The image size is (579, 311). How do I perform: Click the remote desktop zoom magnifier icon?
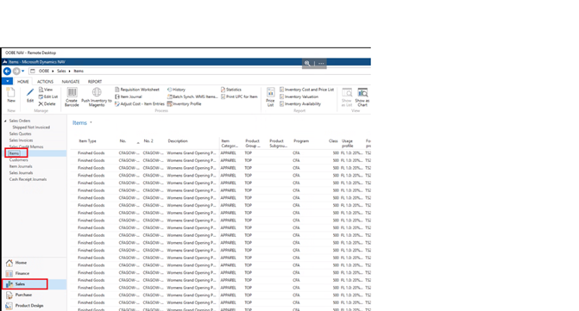click(307, 64)
